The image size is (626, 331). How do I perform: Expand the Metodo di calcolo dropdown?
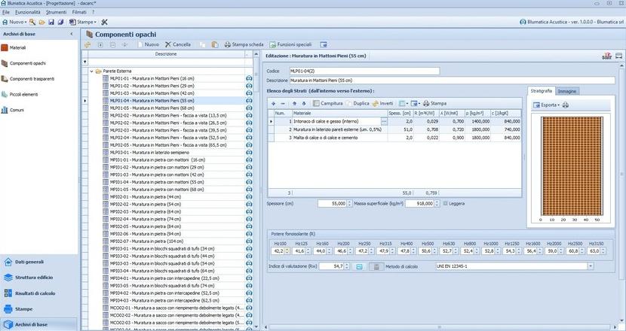[591, 266]
